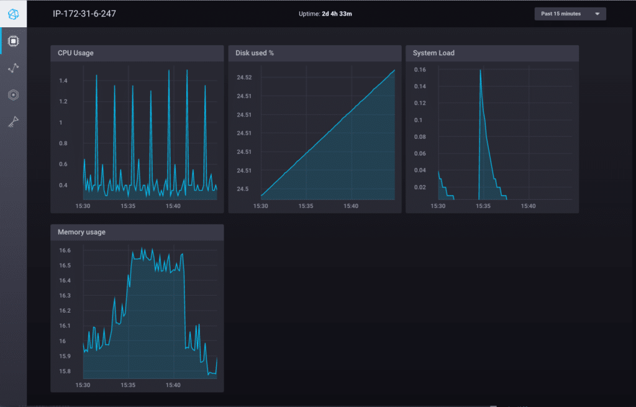Click 15:30 label on Memory usage axis
Image resolution: width=636 pixels, height=407 pixels.
pyautogui.click(x=83, y=385)
